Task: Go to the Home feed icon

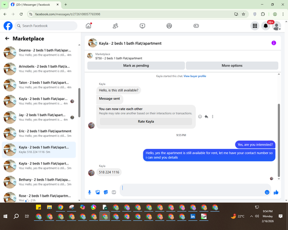Action: point(89,26)
